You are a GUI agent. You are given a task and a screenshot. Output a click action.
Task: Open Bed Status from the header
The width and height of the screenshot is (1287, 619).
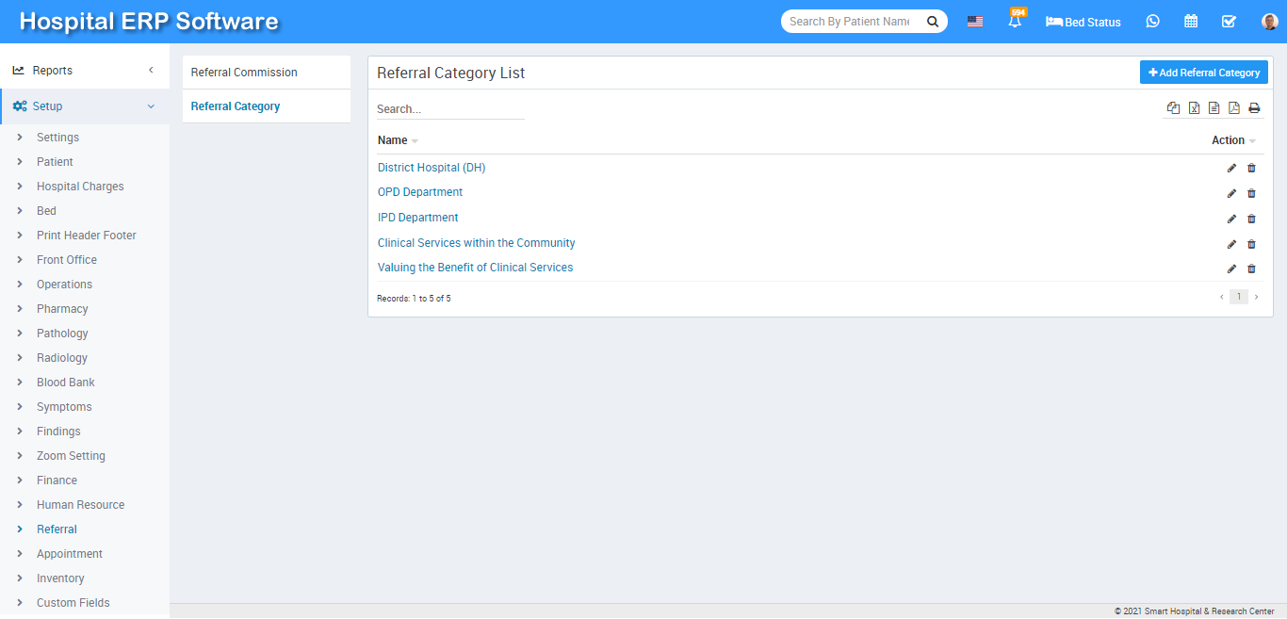pos(1083,22)
